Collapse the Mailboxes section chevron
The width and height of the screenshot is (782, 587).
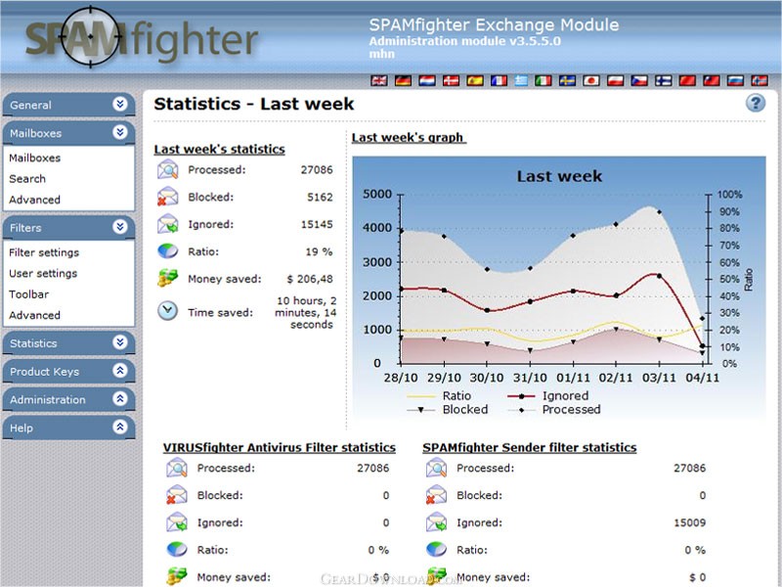pos(119,132)
